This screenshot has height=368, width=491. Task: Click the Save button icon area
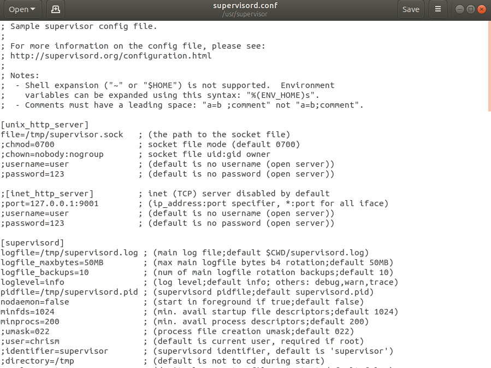(411, 9)
